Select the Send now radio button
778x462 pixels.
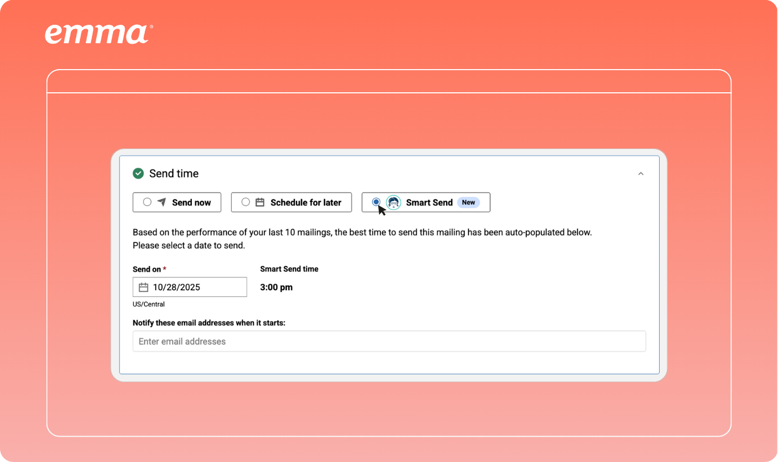147,202
